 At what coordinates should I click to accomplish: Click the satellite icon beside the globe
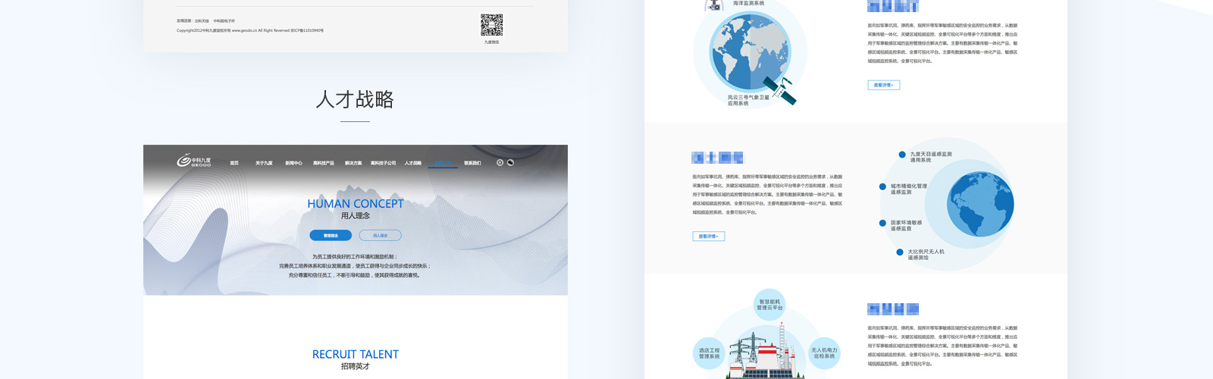781,89
